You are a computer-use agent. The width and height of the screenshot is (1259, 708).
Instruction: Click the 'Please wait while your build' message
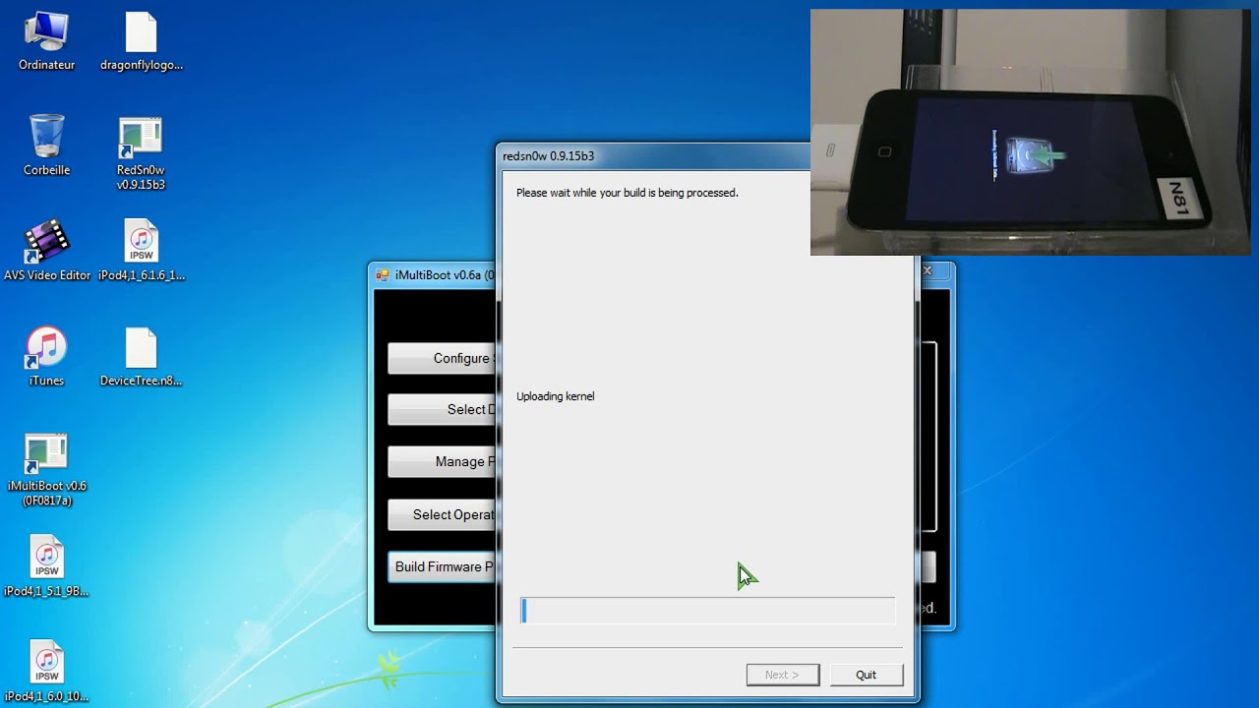tap(628, 193)
